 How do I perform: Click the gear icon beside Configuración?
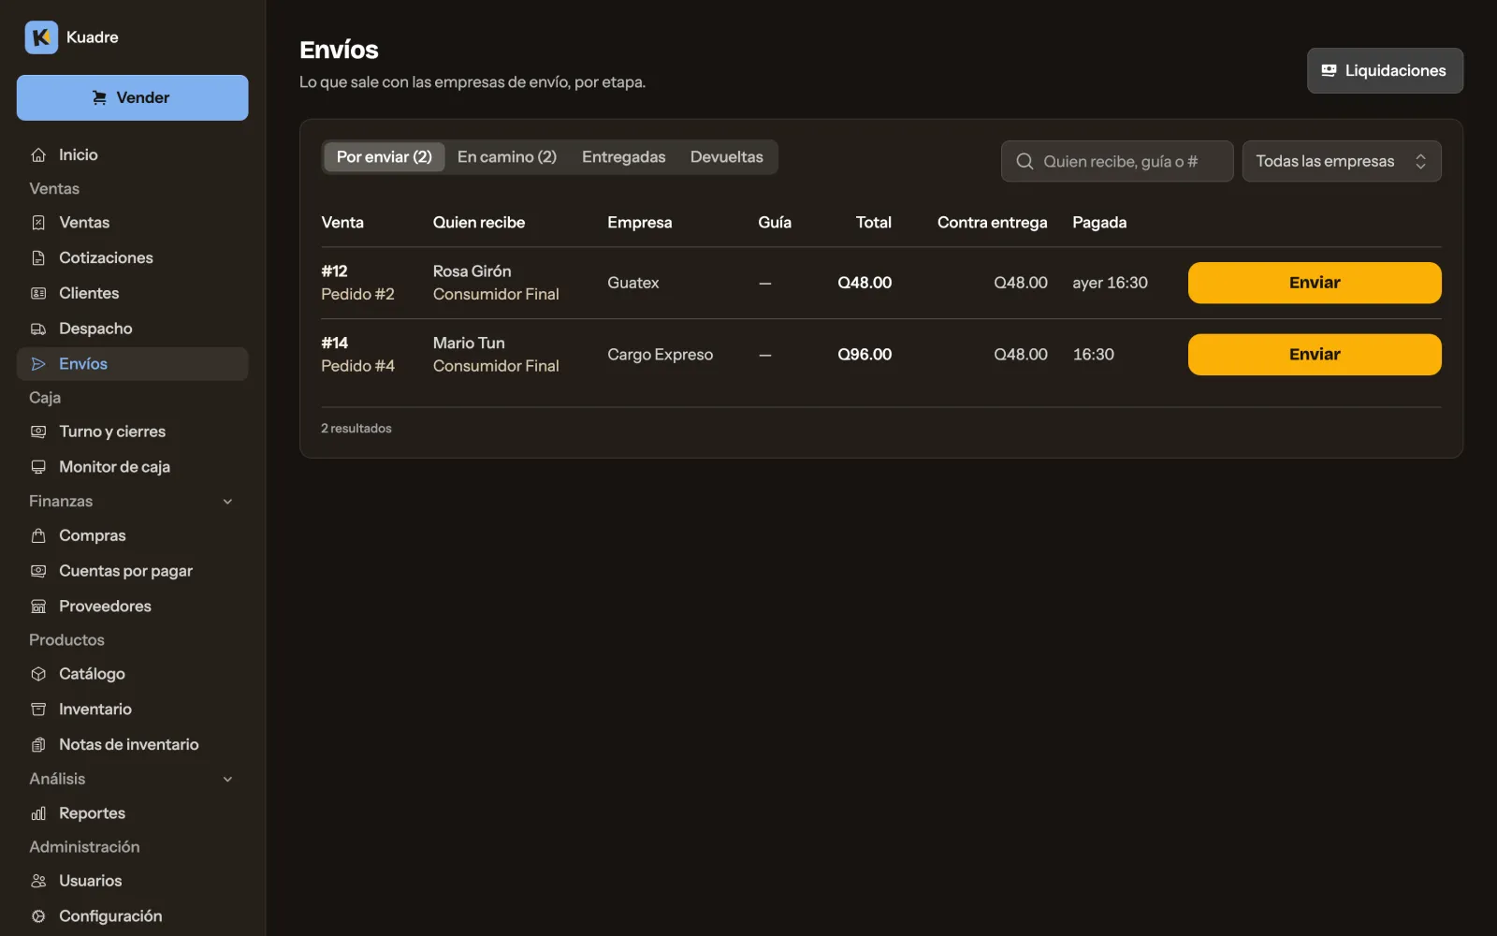point(38,916)
